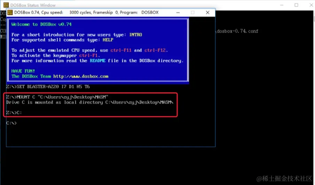The image size is (315, 185).
Task: Click the HAVE FUN! line
Action: (23, 71)
